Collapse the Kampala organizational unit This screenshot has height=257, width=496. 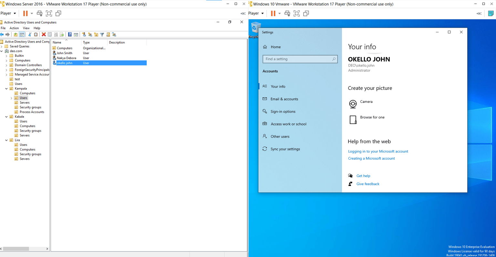pyautogui.click(x=6, y=89)
